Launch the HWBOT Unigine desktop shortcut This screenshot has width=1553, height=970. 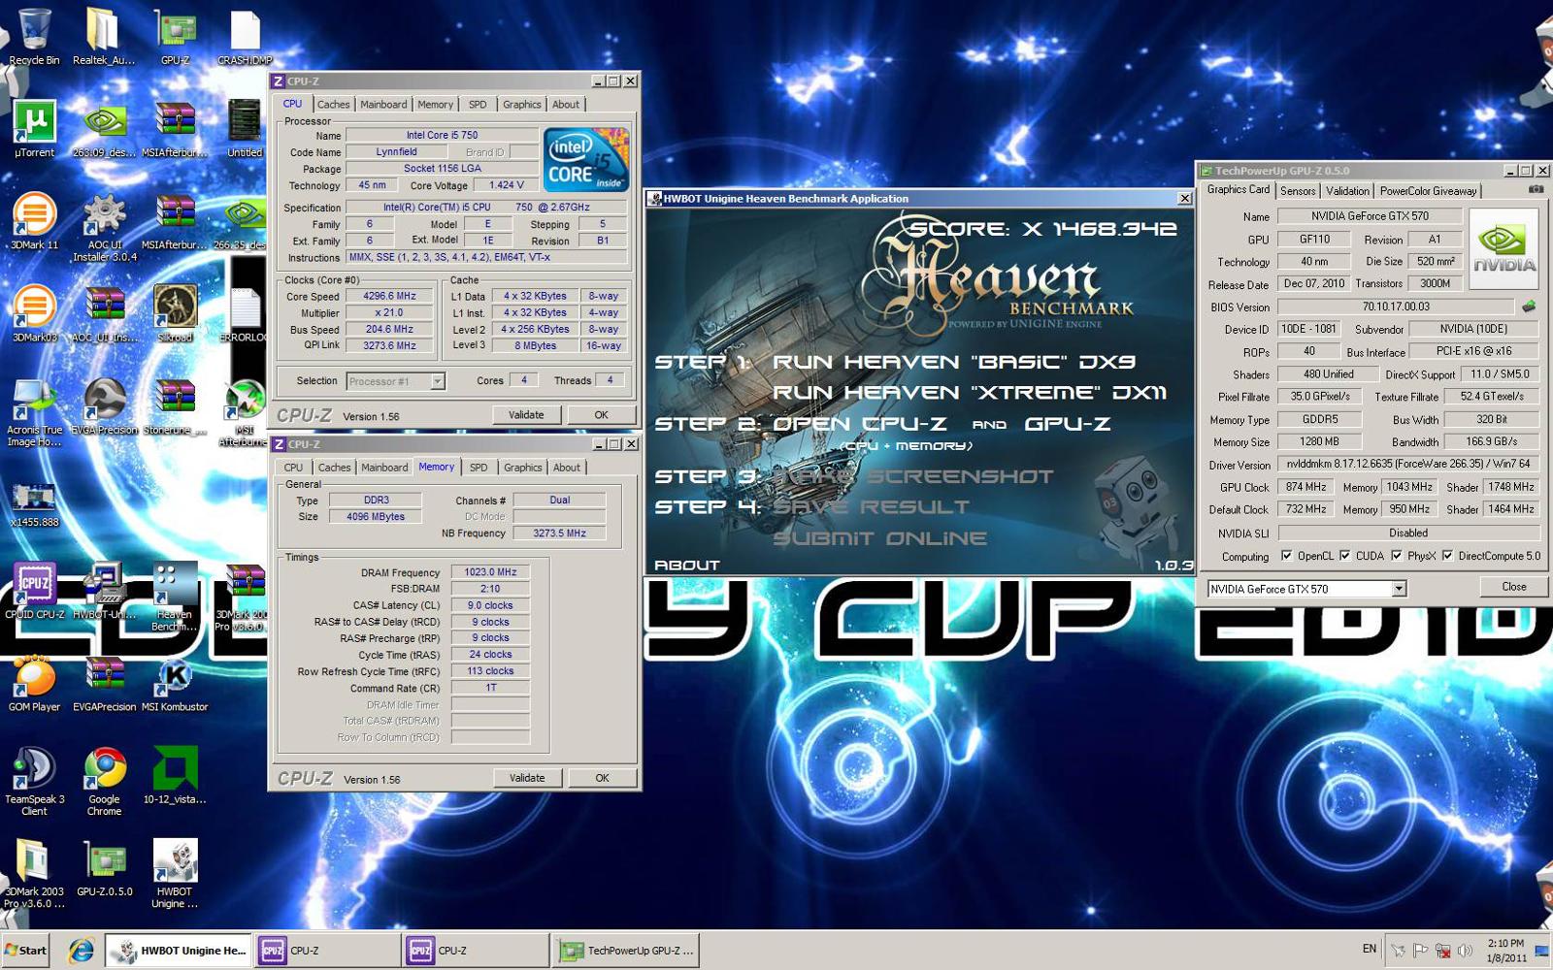(175, 873)
